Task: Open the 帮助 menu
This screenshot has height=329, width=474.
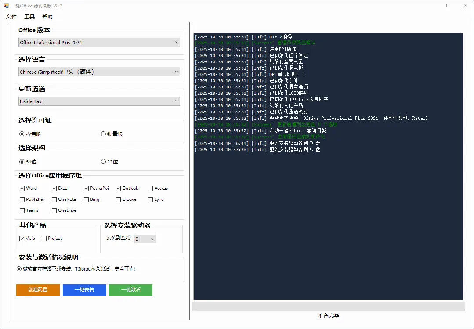Action: [x=47, y=17]
